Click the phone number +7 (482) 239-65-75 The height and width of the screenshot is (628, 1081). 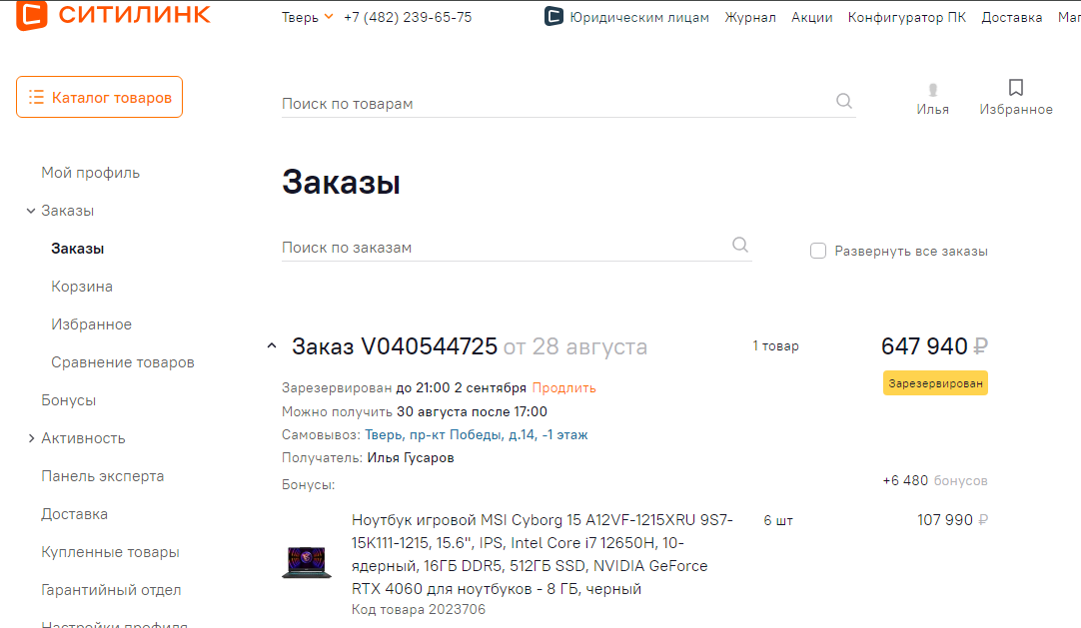pyautogui.click(x=408, y=17)
